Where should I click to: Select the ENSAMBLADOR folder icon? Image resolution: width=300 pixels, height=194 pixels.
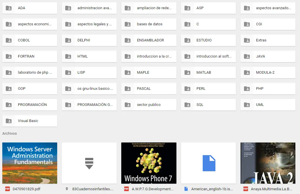(128, 40)
